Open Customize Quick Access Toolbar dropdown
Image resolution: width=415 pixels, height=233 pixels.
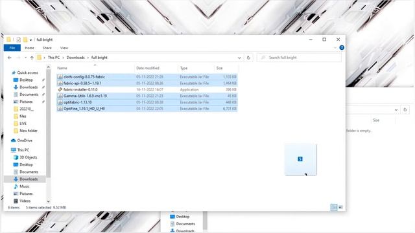(x=30, y=40)
